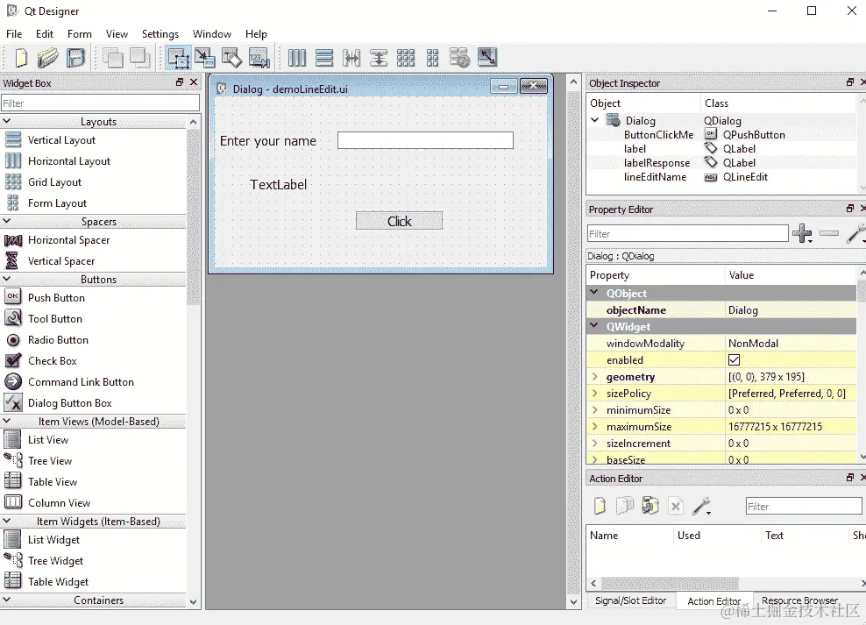Float the Widget Box panel
This screenshot has height=625, width=866.
click(x=180, y=82)
